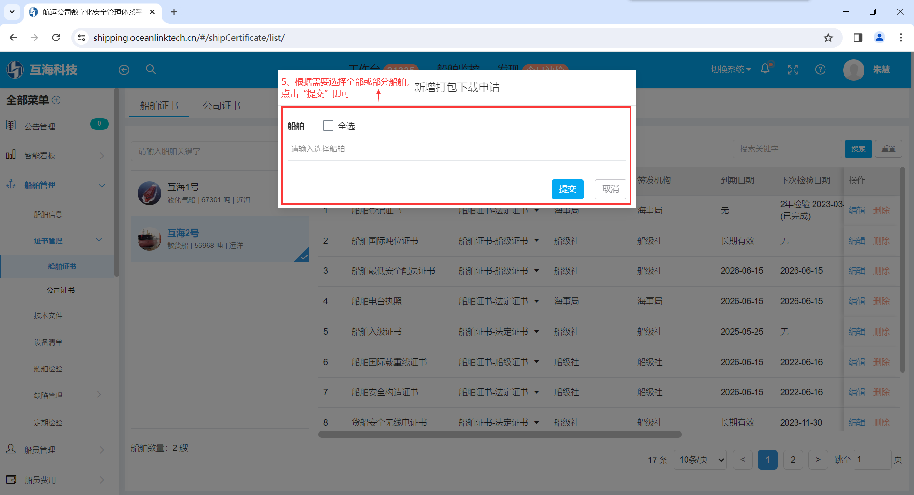Image resolution: width=914 pixels, height=495 pixels.
Task: Open the 10条/页 page size dropdown
Action: pos(700,460)
